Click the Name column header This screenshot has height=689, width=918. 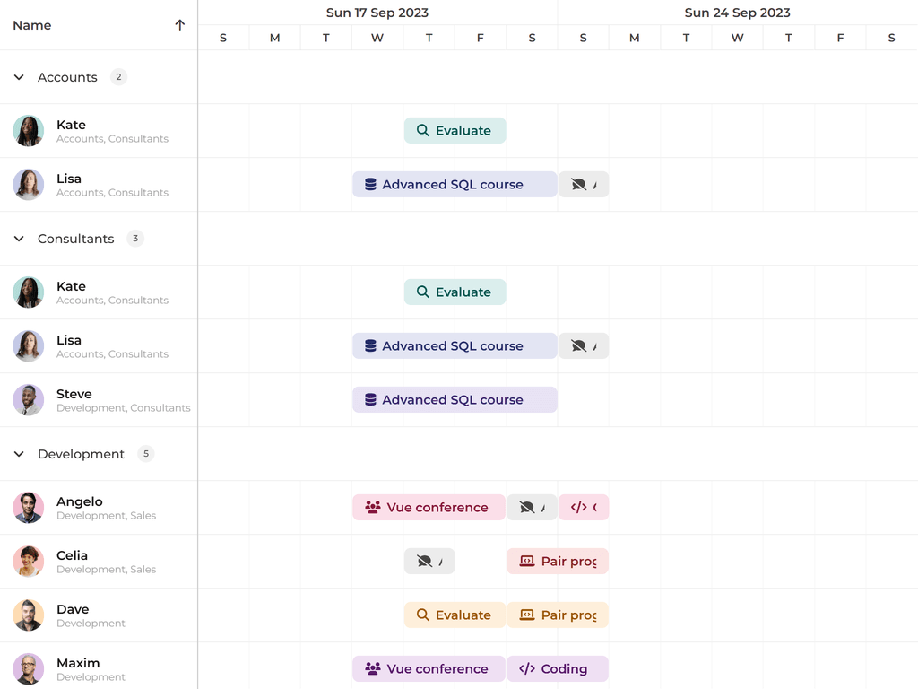pyautogui.click(x=32, y=25)
